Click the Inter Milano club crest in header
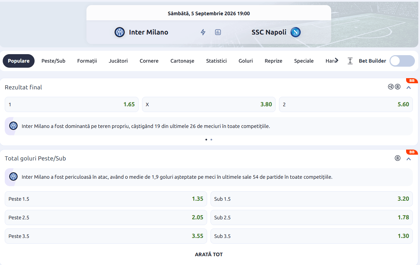The height and width of the screenshot is (265, 420). point(120,32)
